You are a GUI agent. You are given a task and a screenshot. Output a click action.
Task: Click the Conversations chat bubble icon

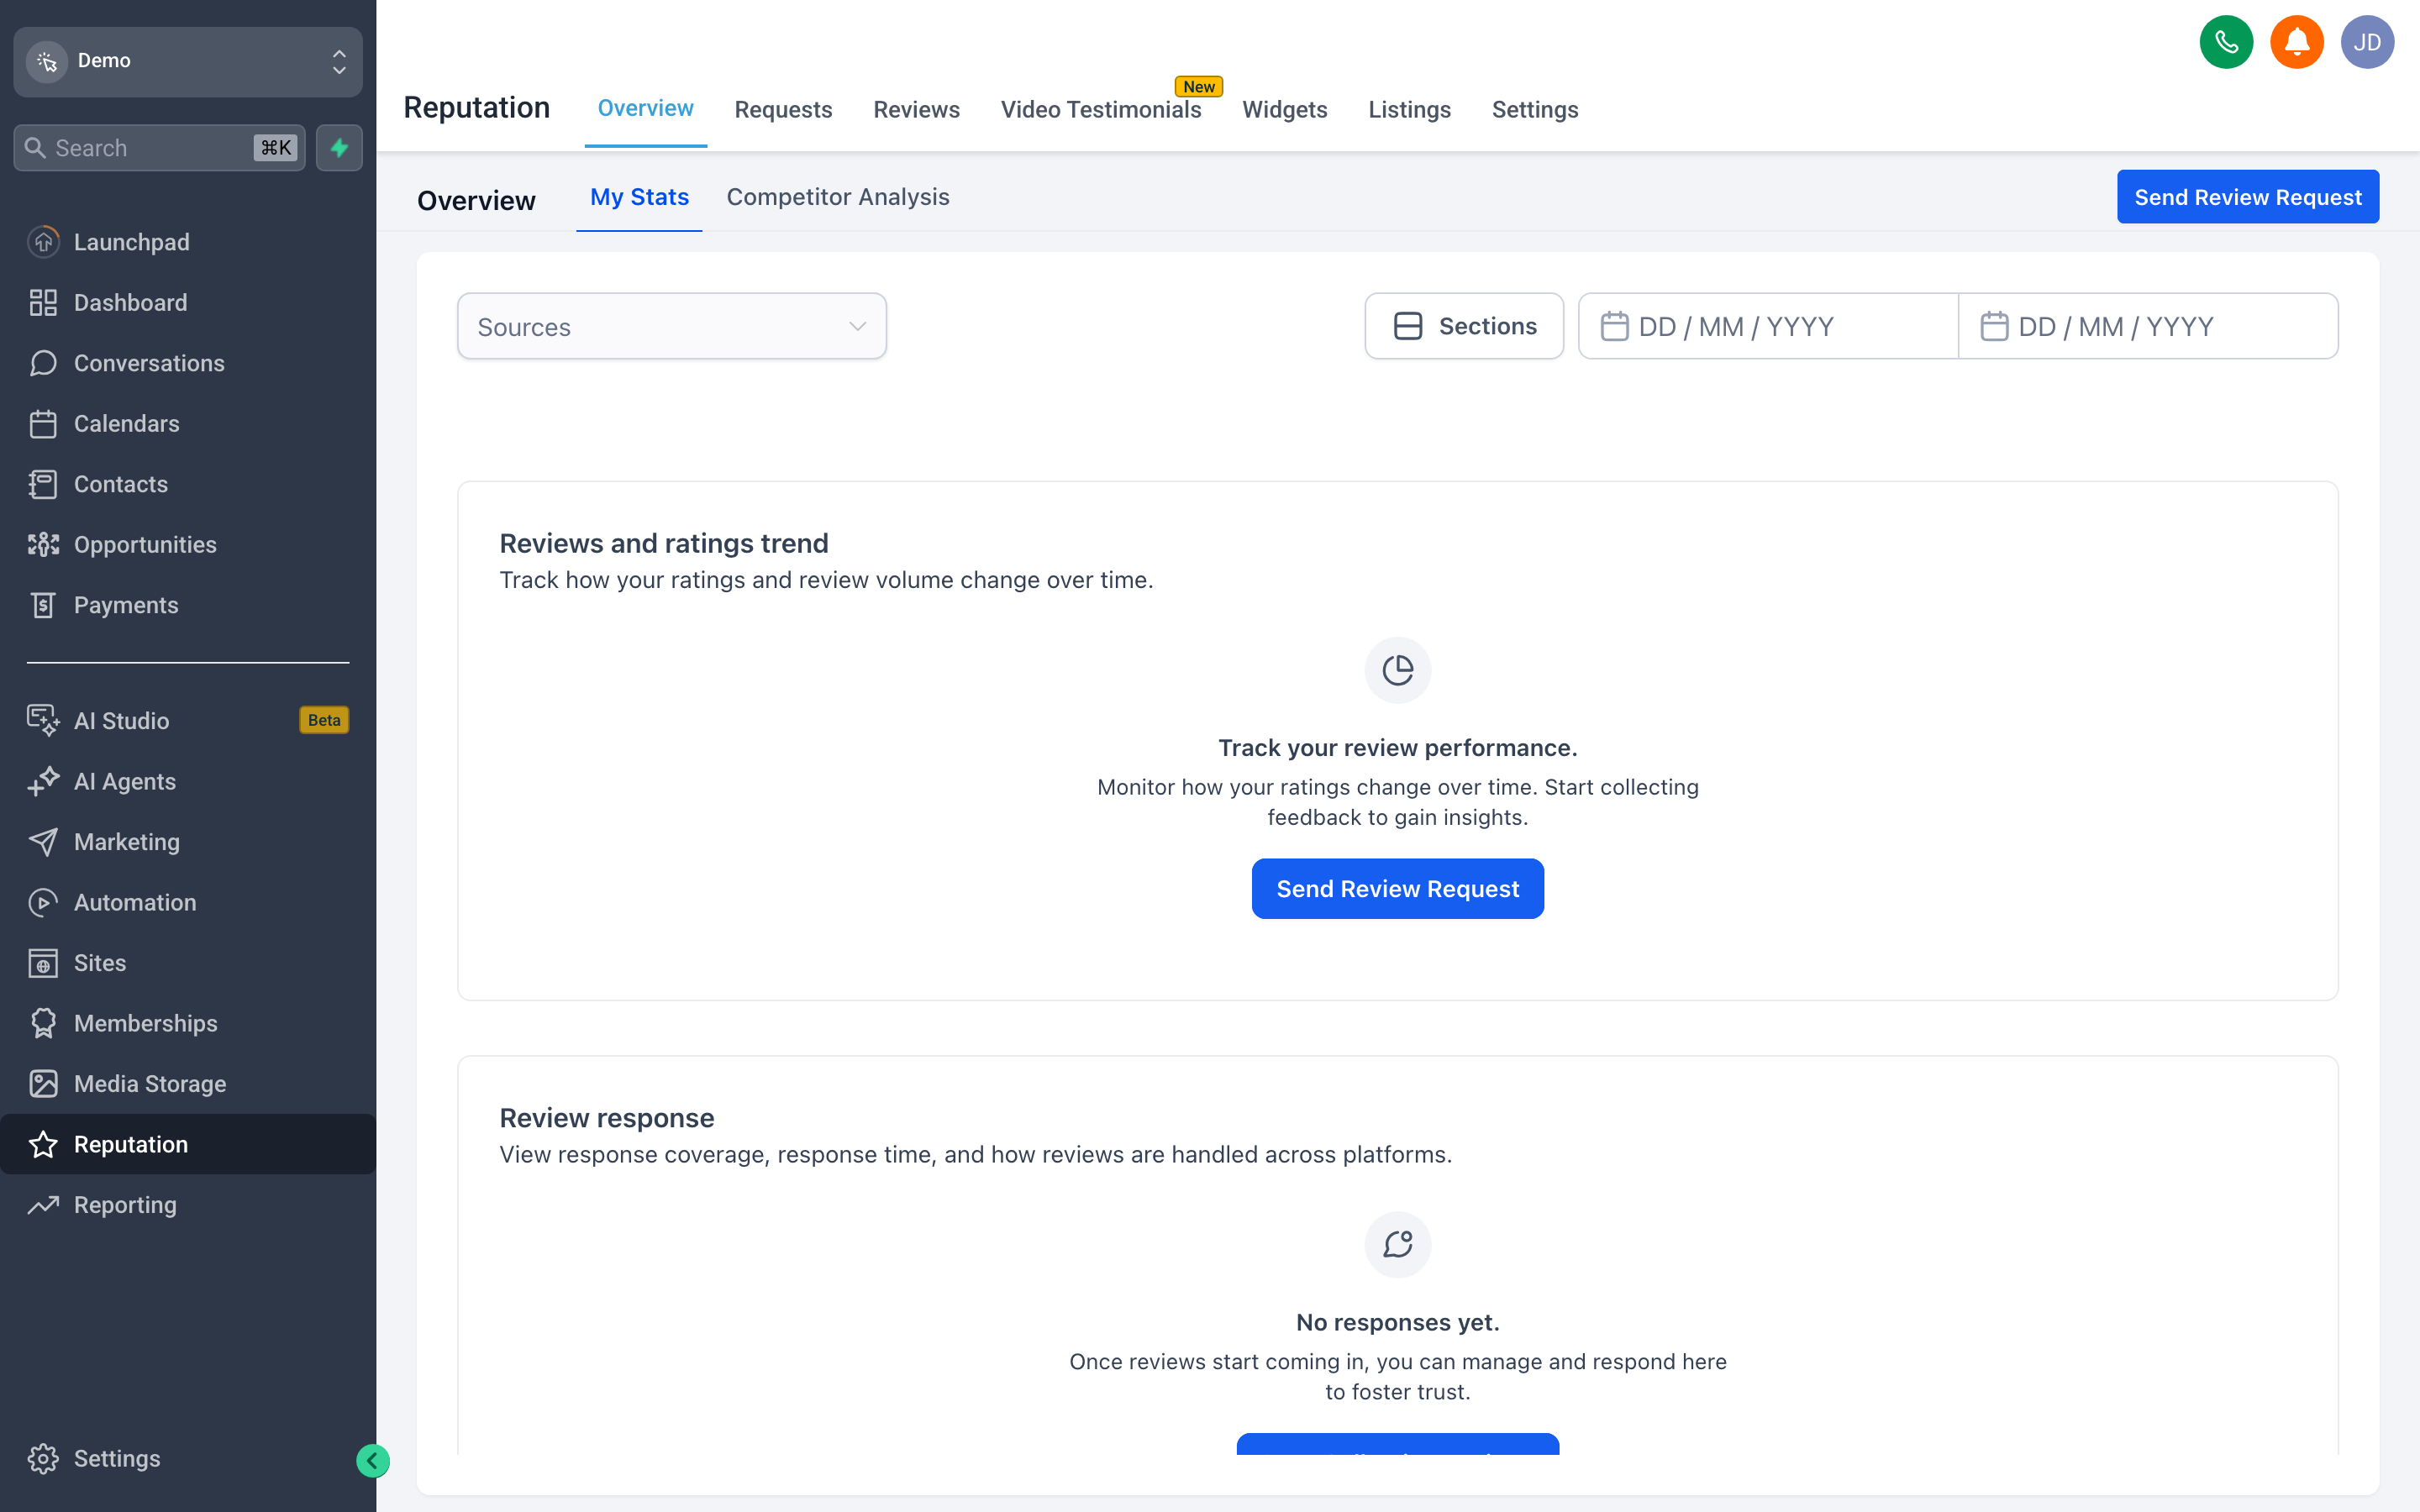(43, 363)
